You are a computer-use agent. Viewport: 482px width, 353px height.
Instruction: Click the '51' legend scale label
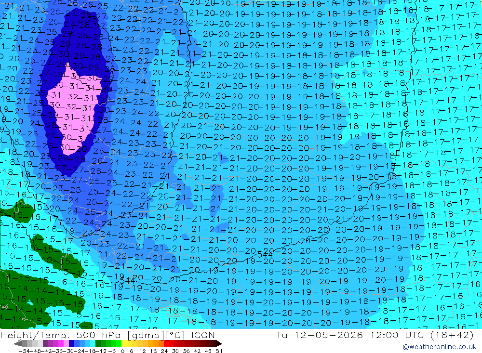pyautogui.click(x=219, y=351)
